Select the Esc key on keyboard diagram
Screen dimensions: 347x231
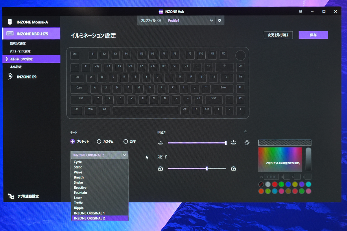point(75,55)
